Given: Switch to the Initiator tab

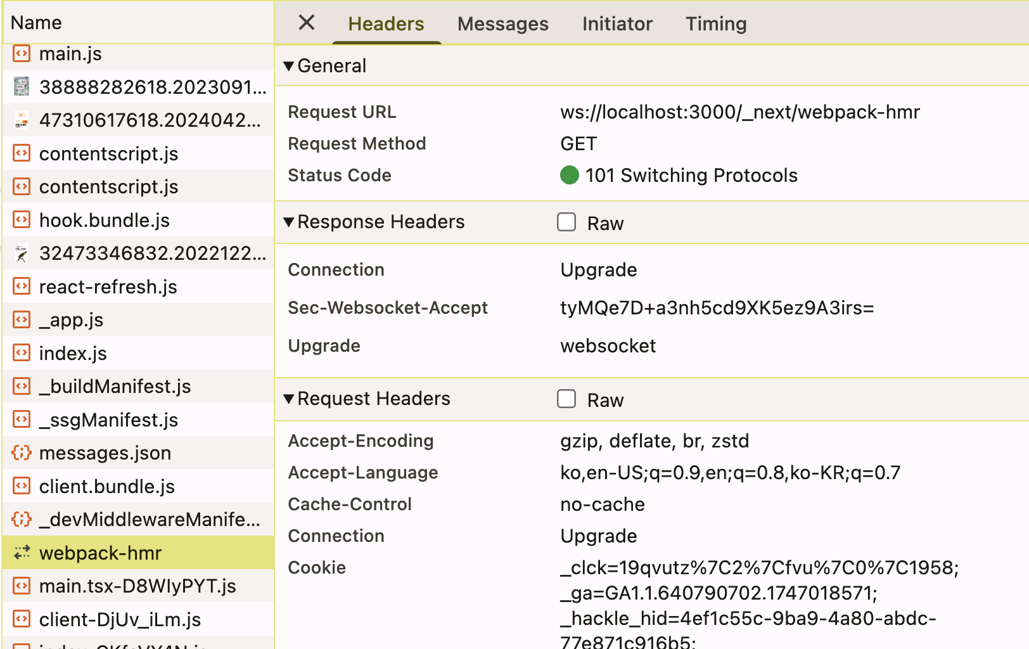Looking at the screenshot, I should [x=617, y=24].
